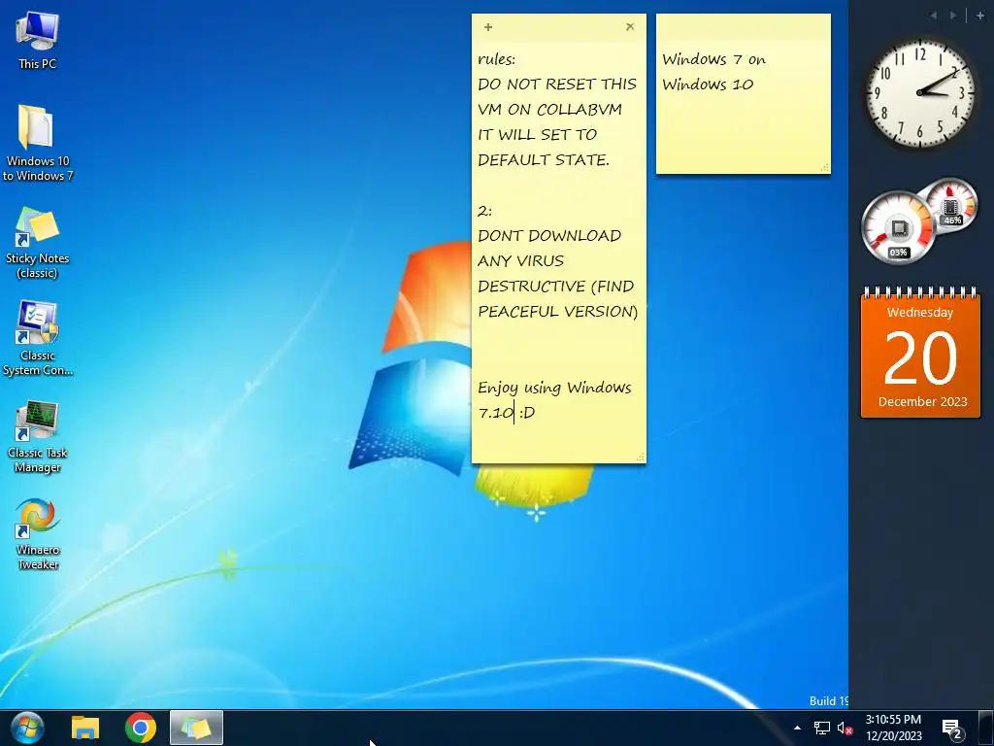Select the Winaero Tweaker shortcut
Screen dimensions: 994x746
point(37,534)
